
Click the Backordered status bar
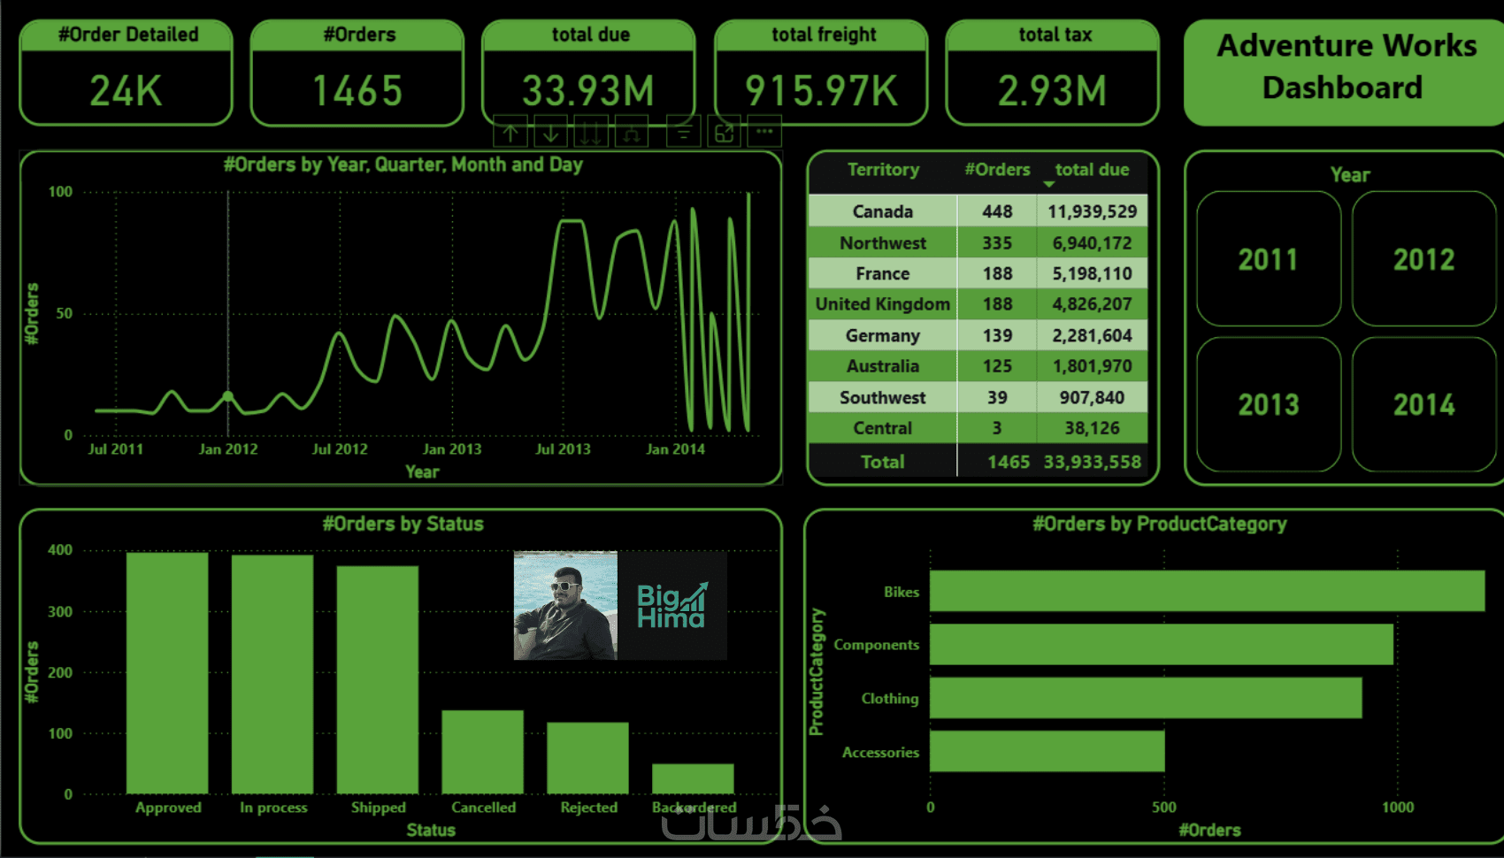pyautogui.click(x=693, y=778)
